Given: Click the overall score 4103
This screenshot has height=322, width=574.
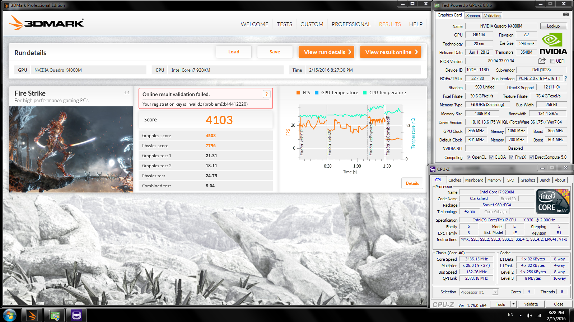Looking at the screenshot, I should pyautogui.click(x=219, y=120).
